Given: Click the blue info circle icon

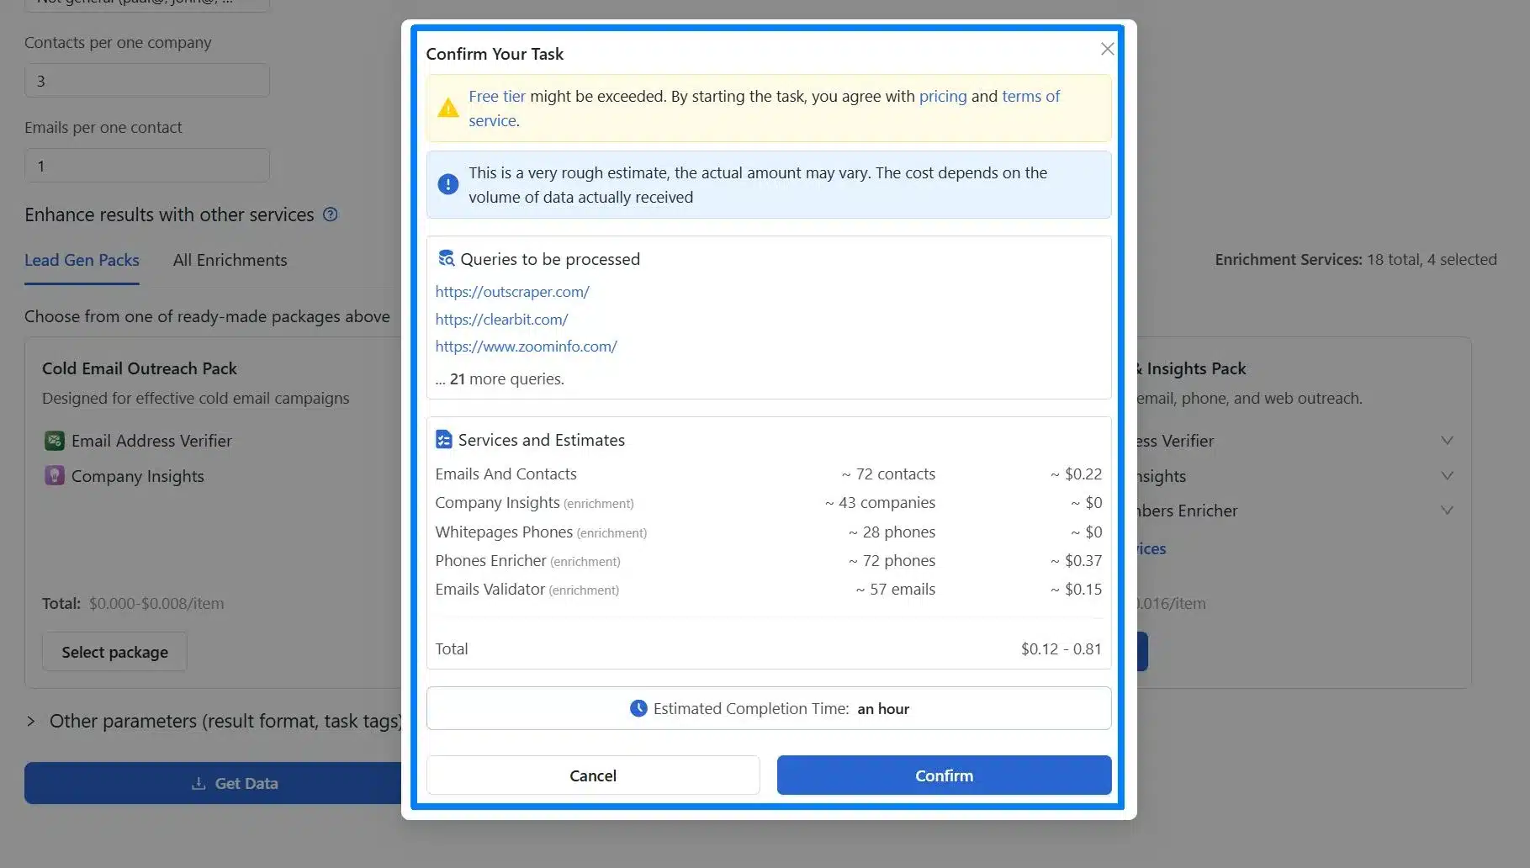Looking at the screenshot, I should (x=447, y=184).
